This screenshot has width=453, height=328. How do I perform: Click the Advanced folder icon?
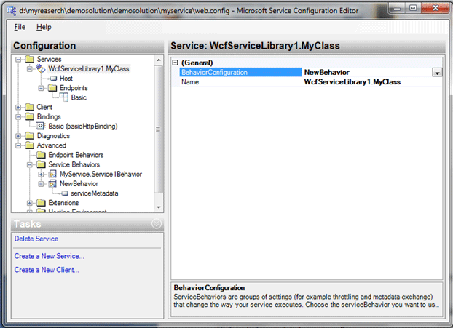tap(29, 145)
